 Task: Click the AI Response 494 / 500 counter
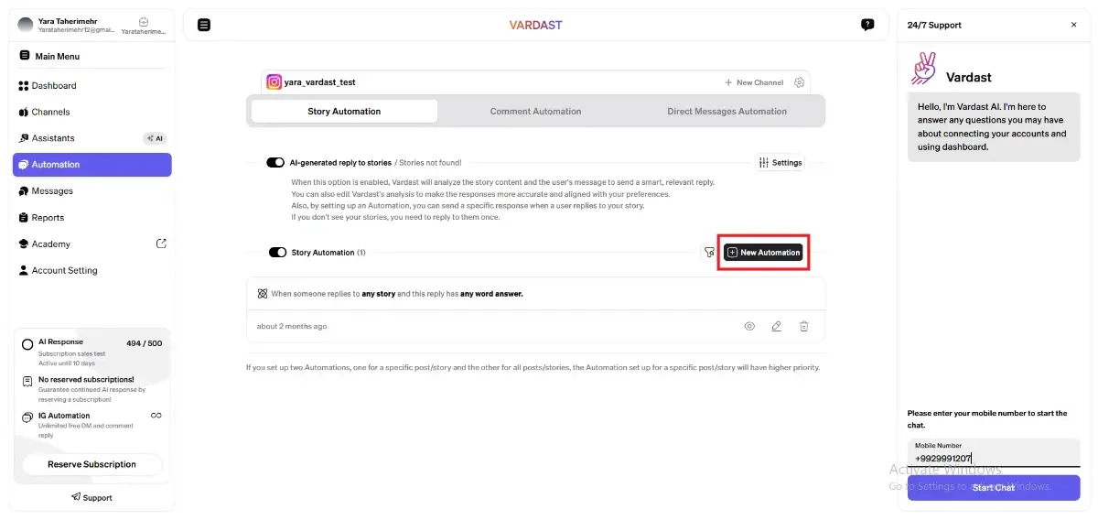(x=144, y=343)
